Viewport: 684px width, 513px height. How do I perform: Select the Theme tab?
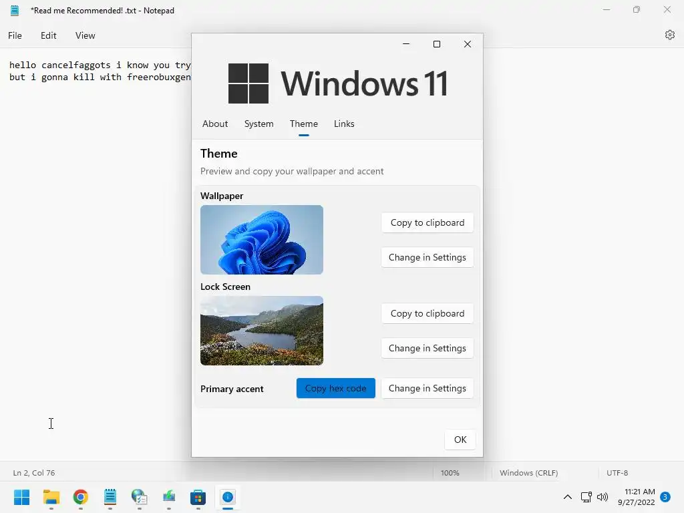point(304,124)
